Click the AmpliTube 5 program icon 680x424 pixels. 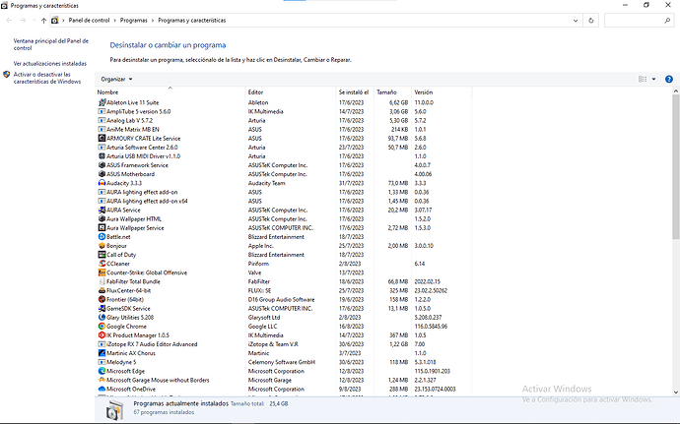tap(102, 112)
